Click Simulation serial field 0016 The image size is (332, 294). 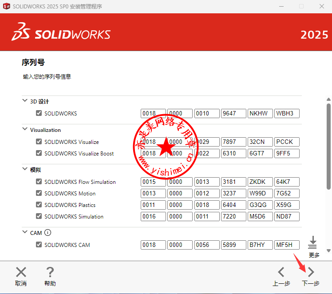pyautogui.click(x=153, y=216)
